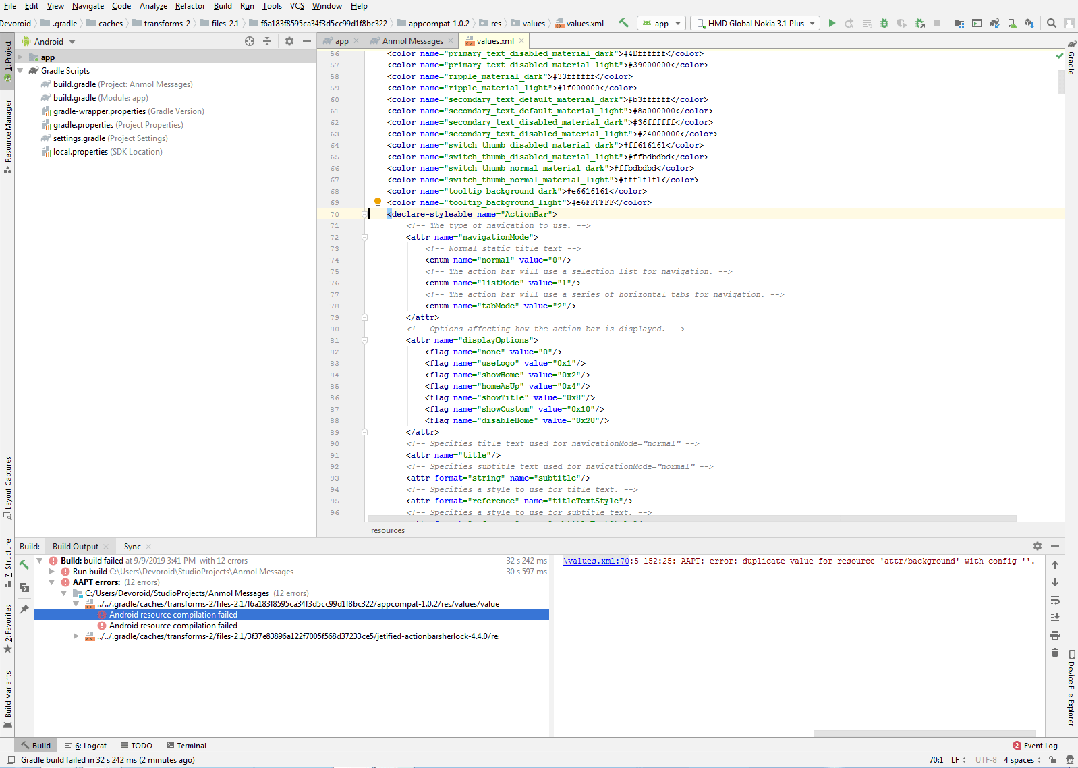This screenshot has height=768, width=1078.
Task: Open the Event Log
Action: pos(1036,746)
